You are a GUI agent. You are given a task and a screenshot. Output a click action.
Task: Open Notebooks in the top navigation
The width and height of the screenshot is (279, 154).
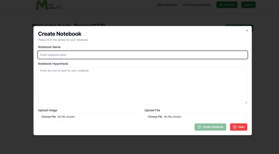167,5
